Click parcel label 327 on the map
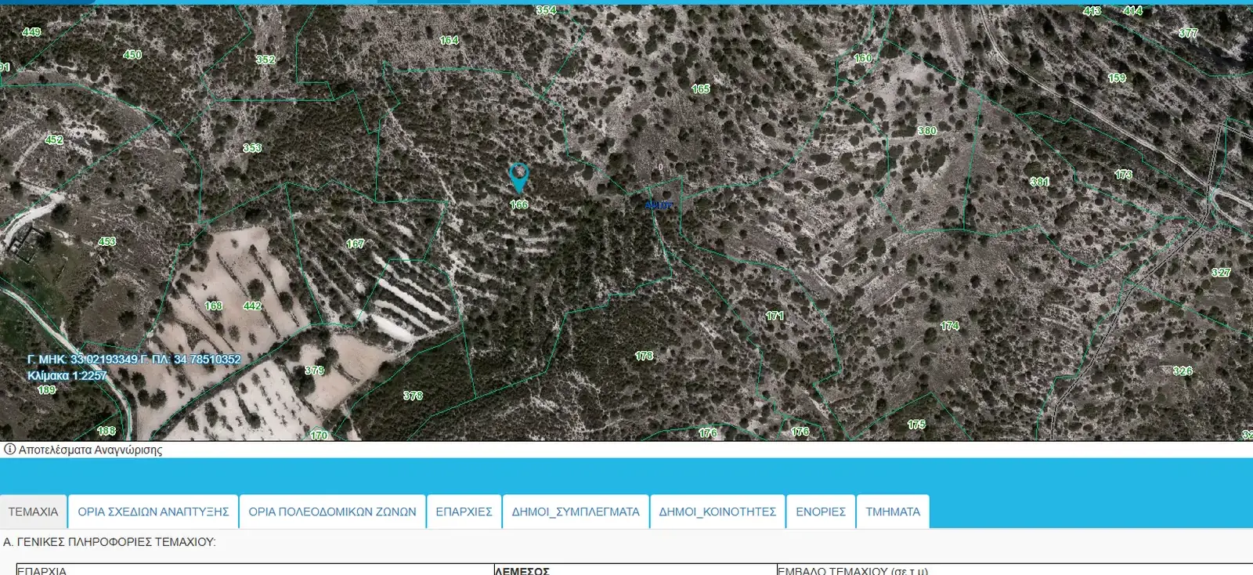Screen dimensions: 1253x575 pos(1221,273)
